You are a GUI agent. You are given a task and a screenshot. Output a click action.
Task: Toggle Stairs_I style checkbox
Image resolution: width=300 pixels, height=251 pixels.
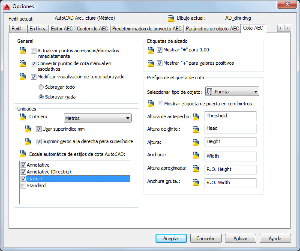coord(23,179)
